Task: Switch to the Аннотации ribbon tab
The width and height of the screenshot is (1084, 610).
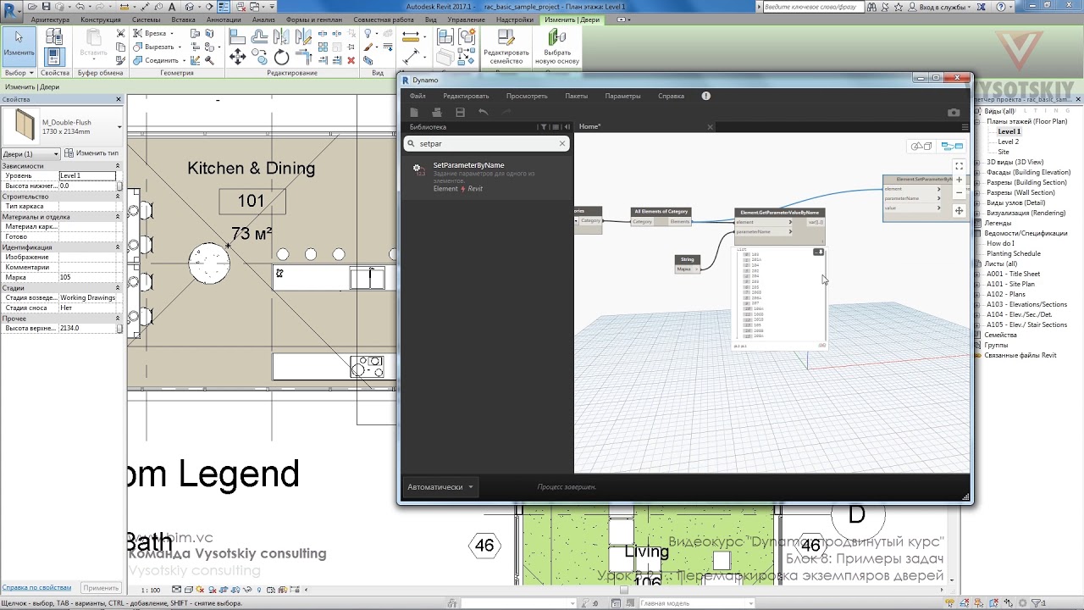Action: [x=224, y=19]
